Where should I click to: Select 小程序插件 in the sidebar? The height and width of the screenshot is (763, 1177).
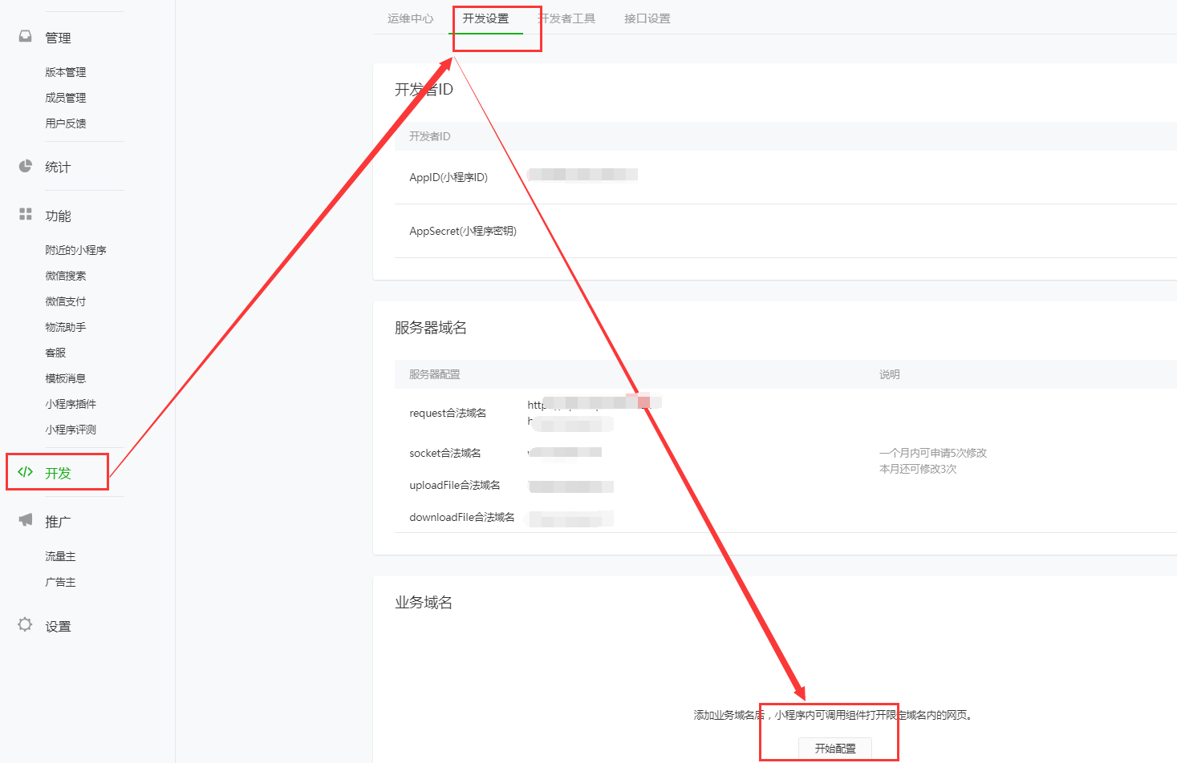(x=71, y=404)
